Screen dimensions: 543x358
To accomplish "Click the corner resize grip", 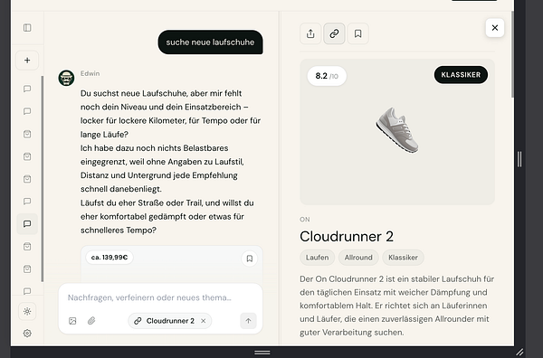I will tap(519, 352).
